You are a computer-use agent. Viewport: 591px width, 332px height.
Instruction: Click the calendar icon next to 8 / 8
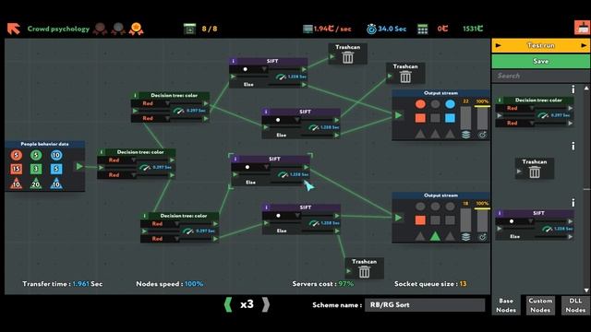click(189, 29)
